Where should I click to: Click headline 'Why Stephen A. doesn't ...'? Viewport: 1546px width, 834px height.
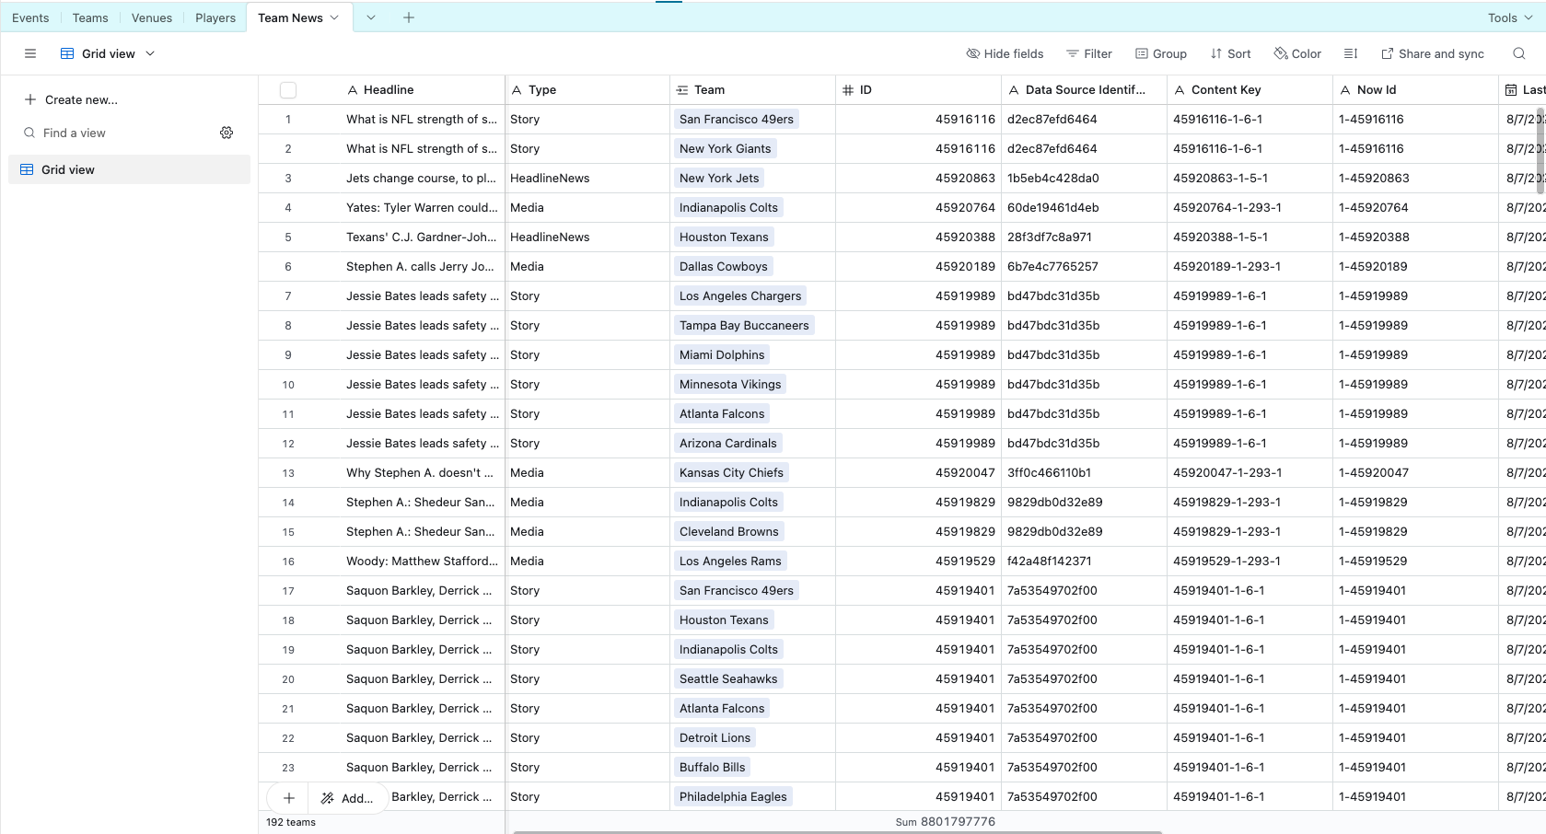(x=419, y=472)
